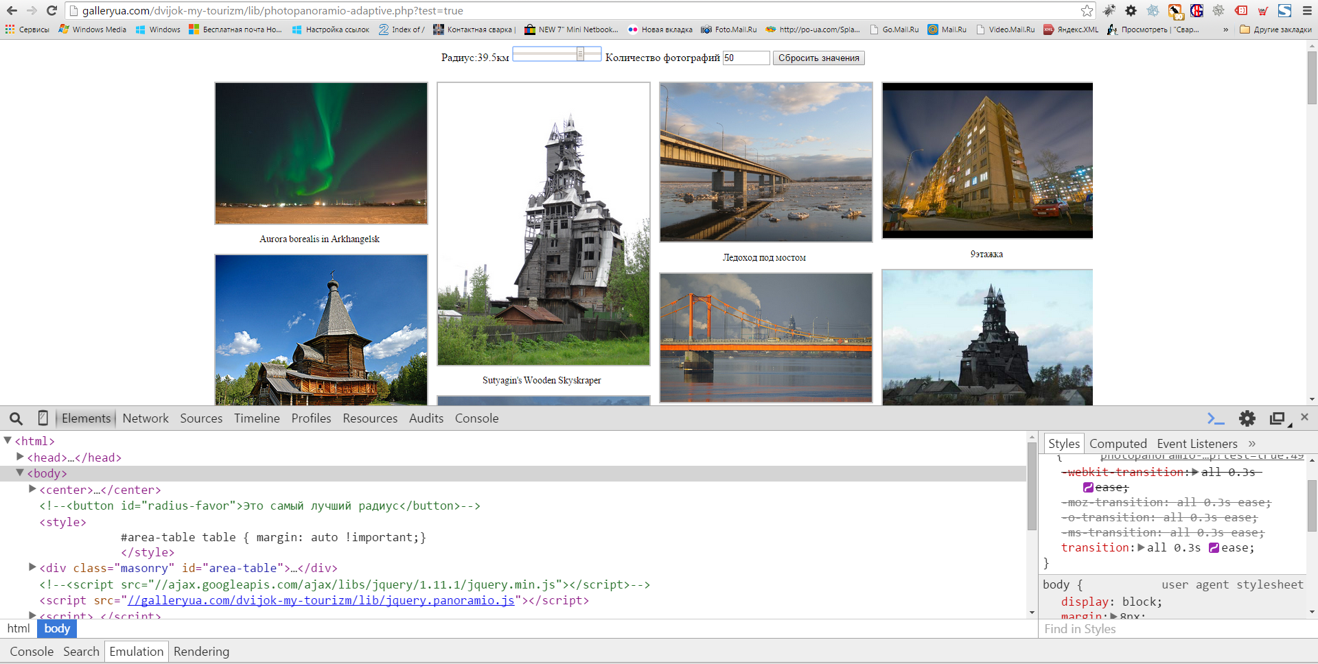This screenshot has height=664, width=1318.
Task: Select the body breadcrumb
Action: 57,628
